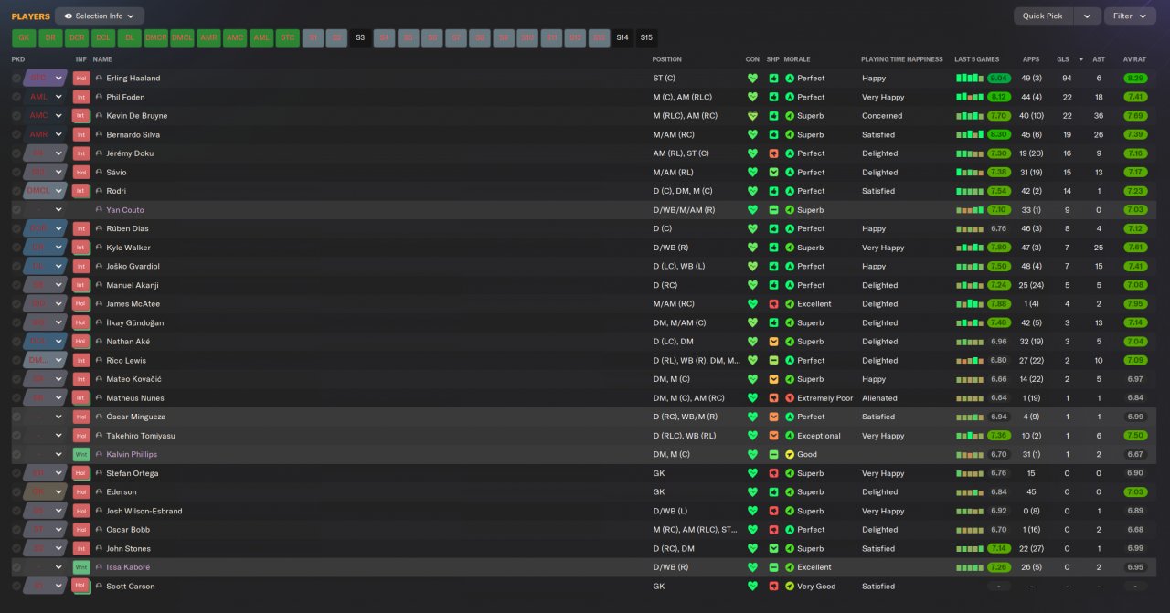Open Kevin De Bruyne's AMC position dropdown
Image resolution: width=1170 pixels, height=613 pixels.
click(46, 116)
